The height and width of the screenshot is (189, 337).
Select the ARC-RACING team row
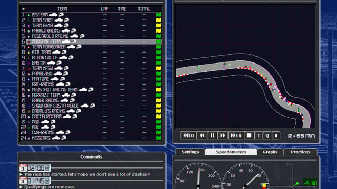(91, 85)
